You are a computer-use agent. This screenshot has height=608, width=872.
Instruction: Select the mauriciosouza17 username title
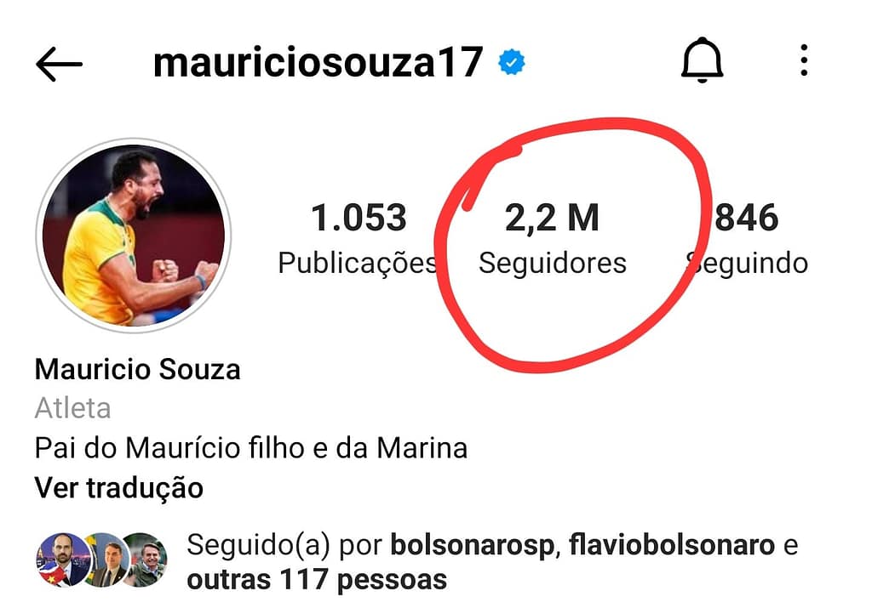pos(318,62)
